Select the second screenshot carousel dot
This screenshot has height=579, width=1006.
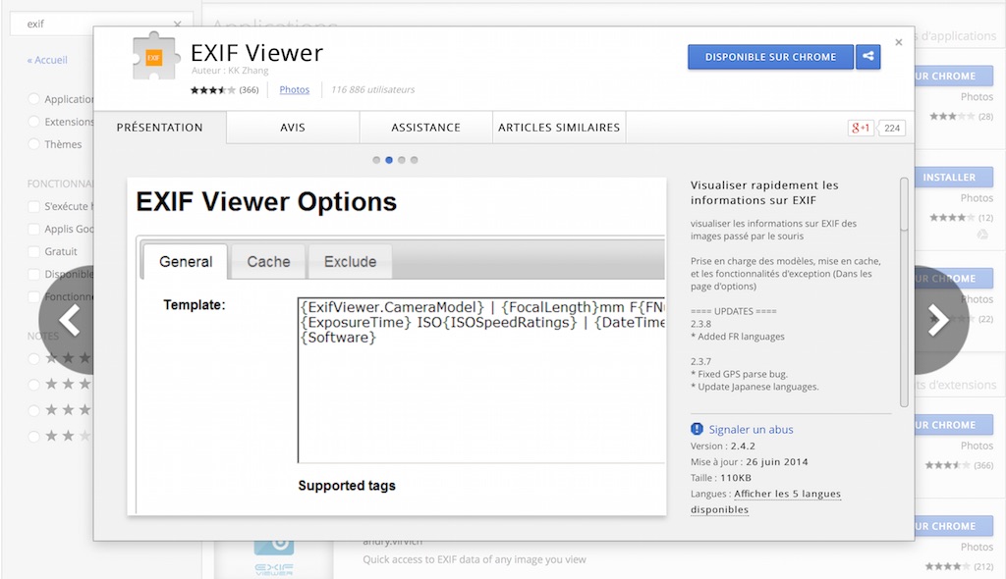coord(389,160)
